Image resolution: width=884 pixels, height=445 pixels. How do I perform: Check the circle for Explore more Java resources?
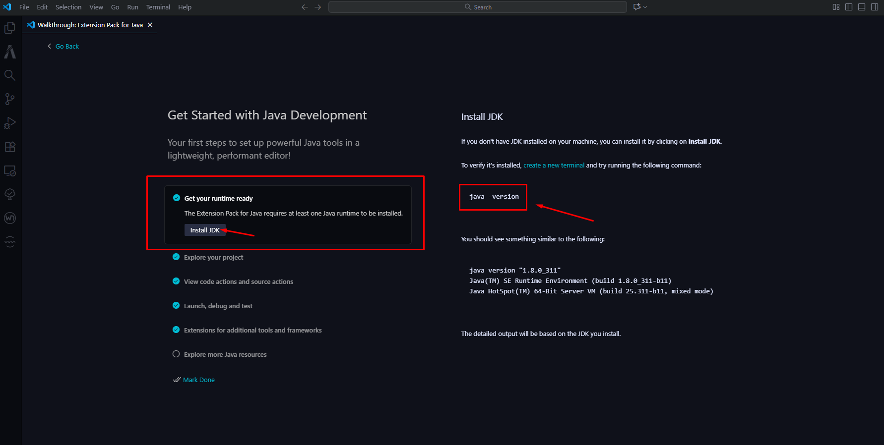176,354
